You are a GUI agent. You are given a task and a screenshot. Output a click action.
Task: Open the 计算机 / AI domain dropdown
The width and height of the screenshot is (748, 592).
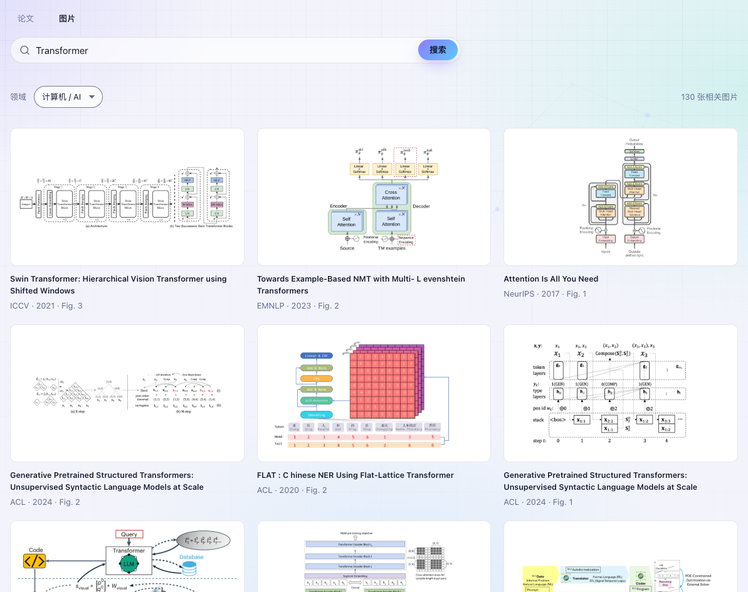click(x=68, y=97)
